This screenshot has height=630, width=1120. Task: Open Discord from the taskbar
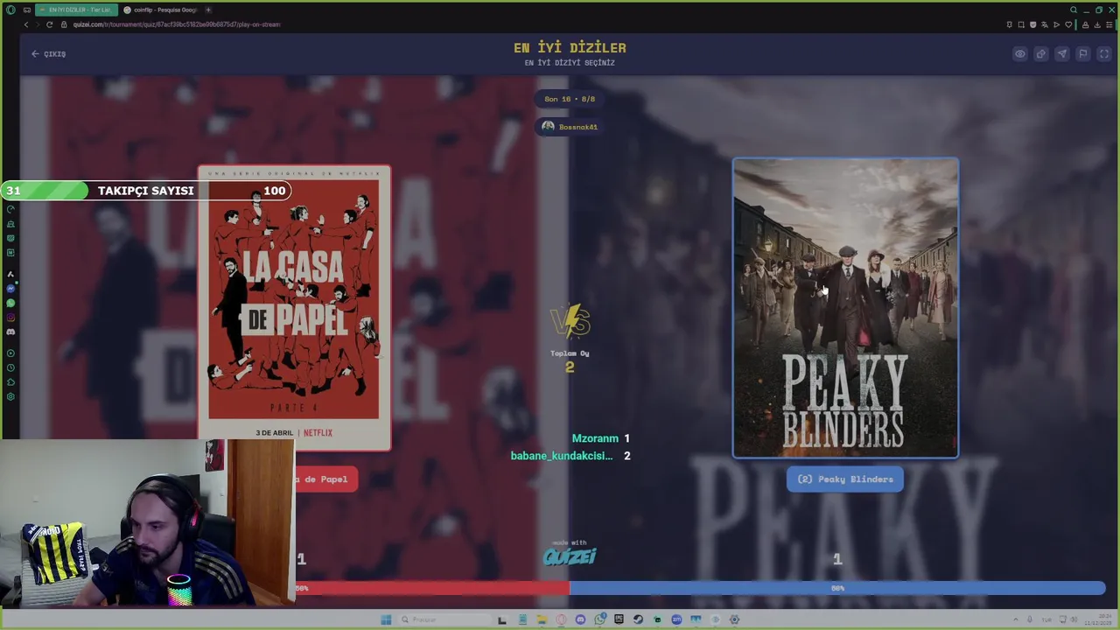[580, 619]
